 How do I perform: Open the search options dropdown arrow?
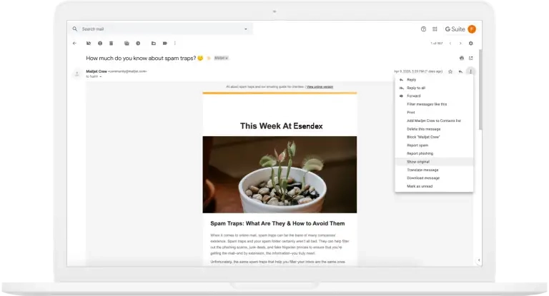pyautogui.click(x=246, y=29)
